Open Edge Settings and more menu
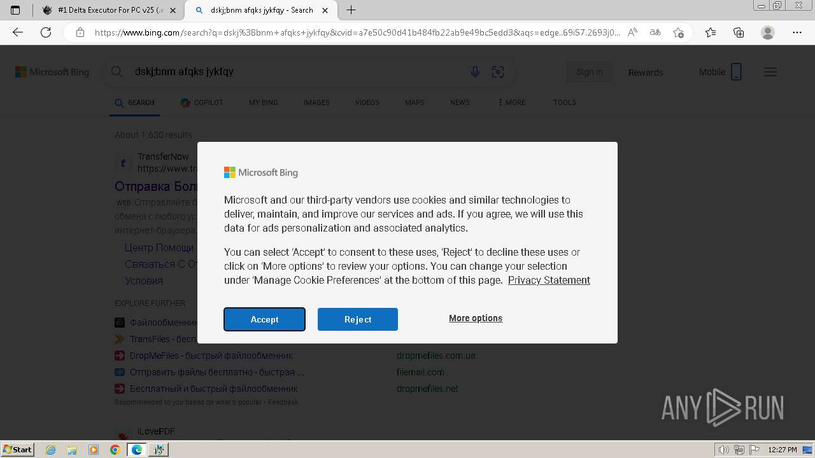This screenshot has height=458, width=815. click(797, 32)
